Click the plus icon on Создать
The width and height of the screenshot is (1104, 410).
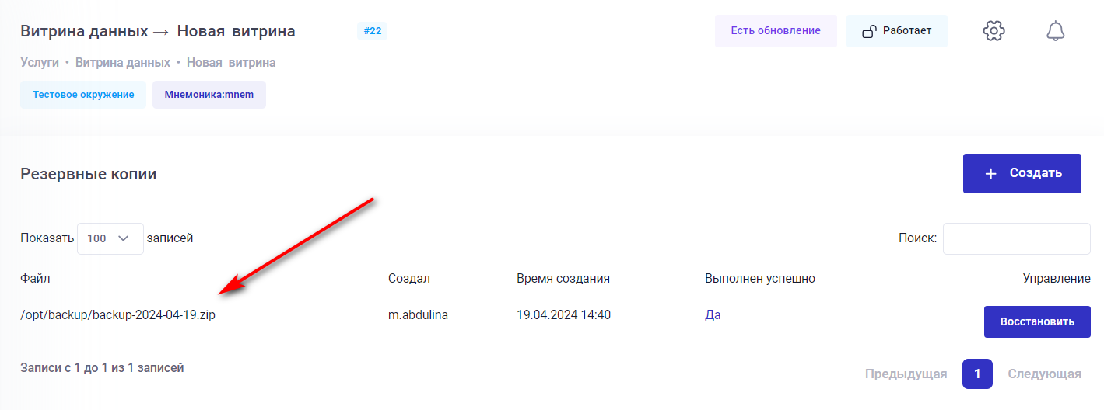(x=990, y=174)
